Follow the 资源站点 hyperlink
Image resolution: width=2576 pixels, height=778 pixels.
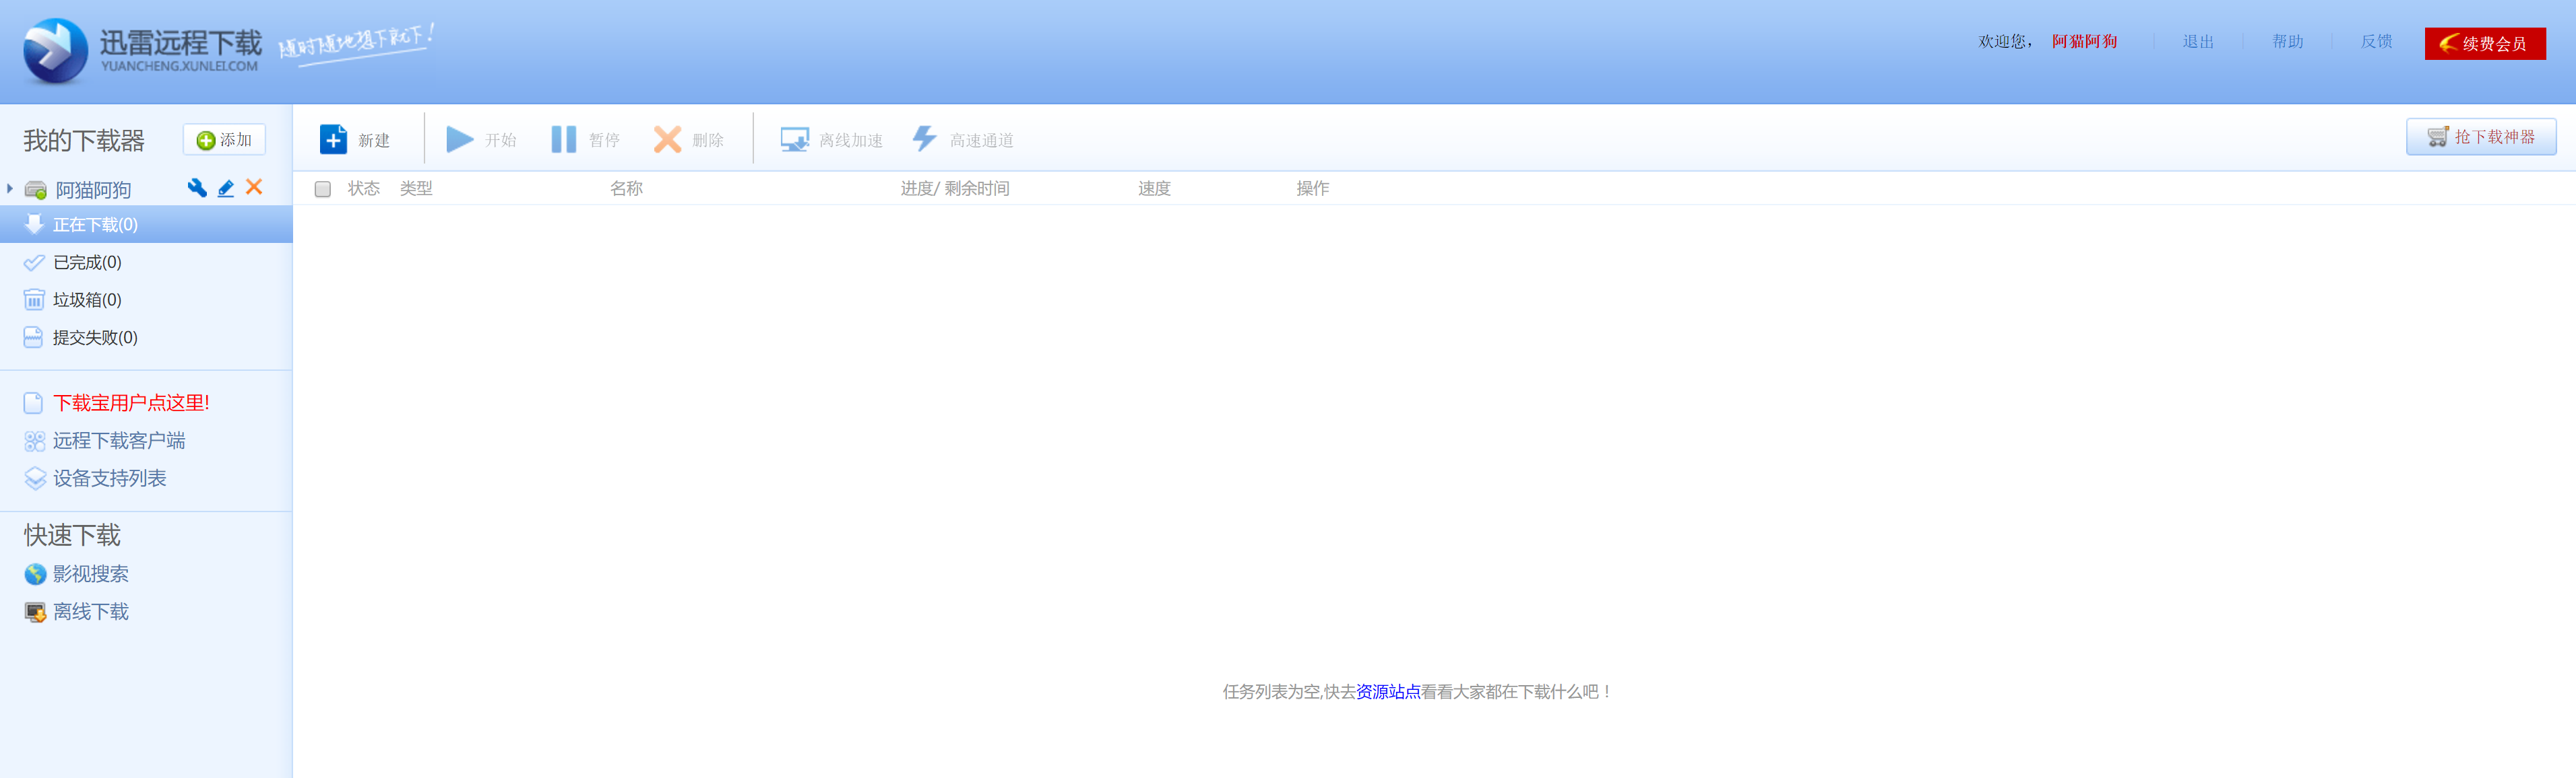point(1387,691)
